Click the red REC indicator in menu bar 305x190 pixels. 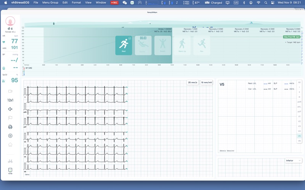114,3
